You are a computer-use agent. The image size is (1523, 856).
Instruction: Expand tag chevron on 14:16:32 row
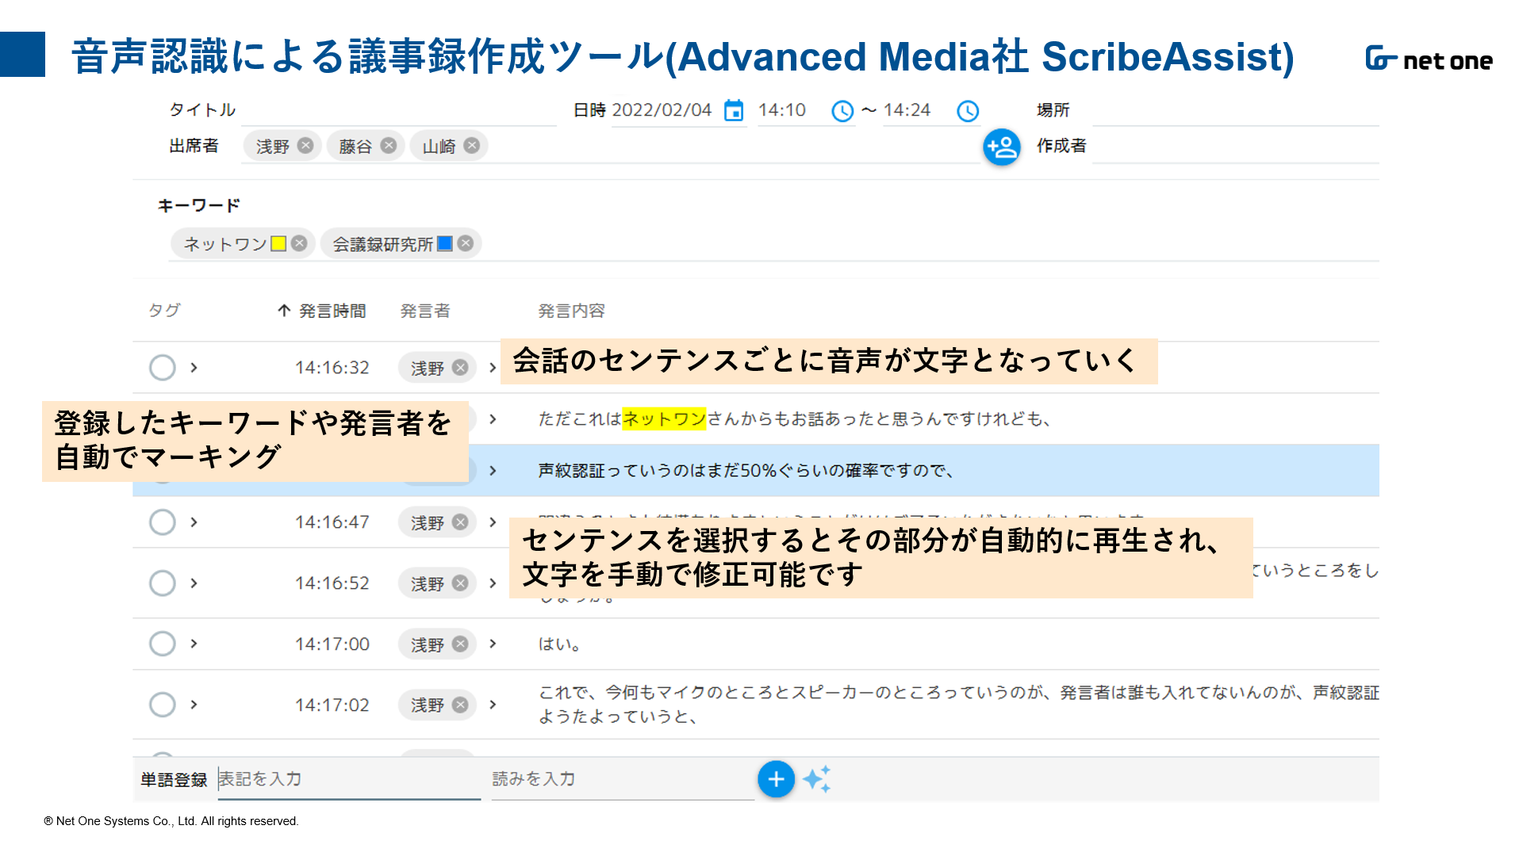pyautogui.click(x=194, y=368)
